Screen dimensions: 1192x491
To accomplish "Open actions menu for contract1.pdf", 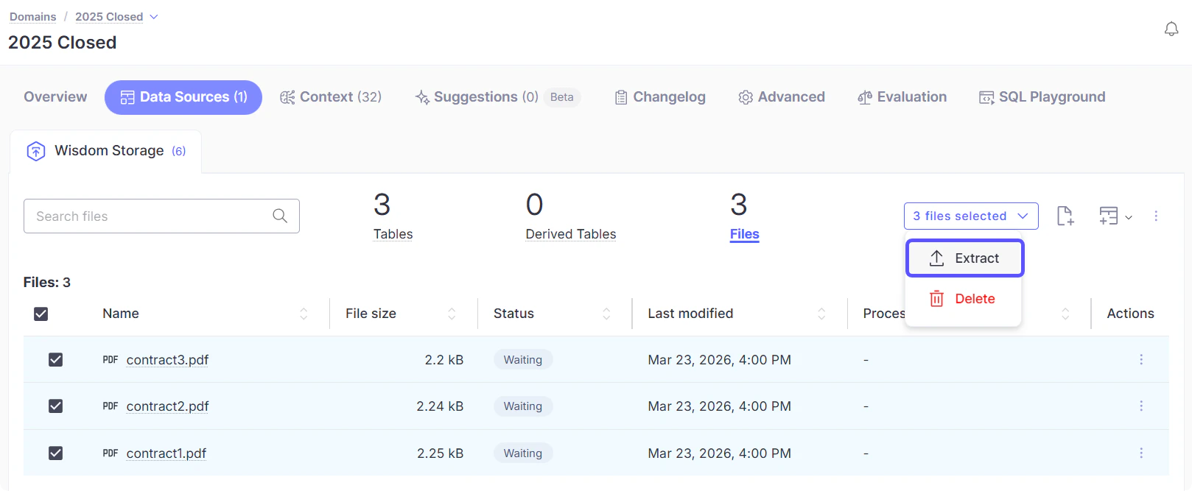I will [1141, 453].
